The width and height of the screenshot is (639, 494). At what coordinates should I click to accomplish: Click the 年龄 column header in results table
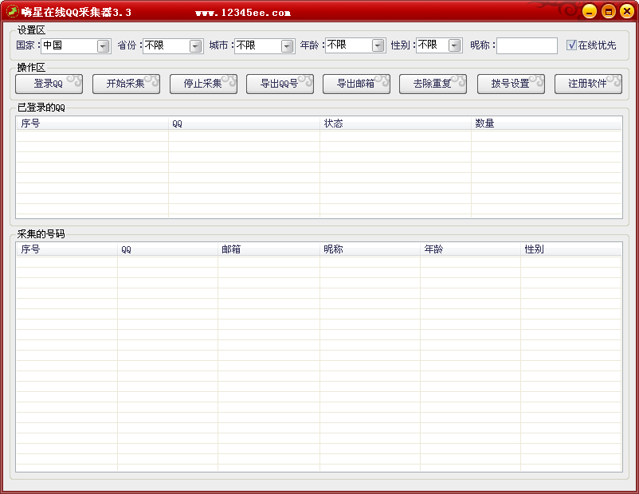tap(470, 249)
